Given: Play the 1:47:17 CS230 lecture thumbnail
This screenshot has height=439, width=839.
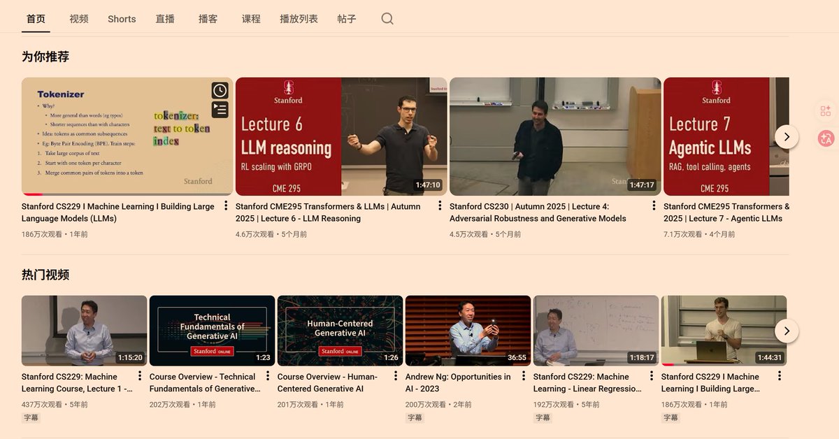Looking at the screenshot, I should tap(555, 136).
